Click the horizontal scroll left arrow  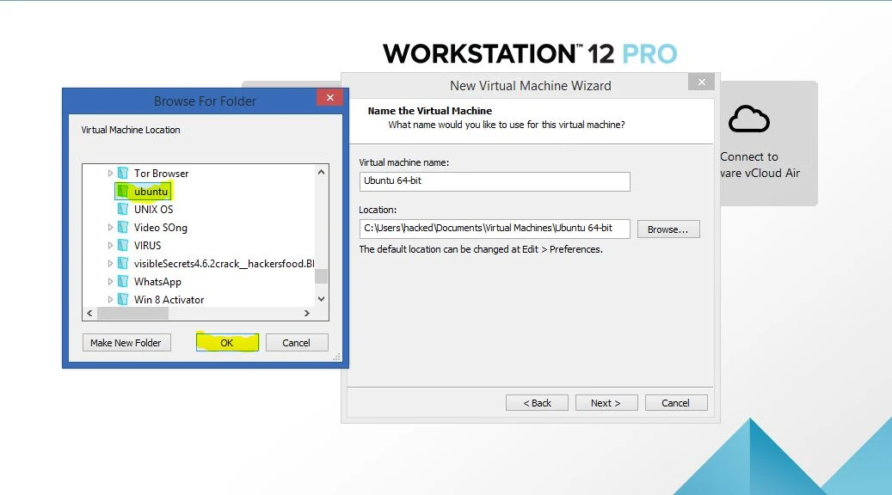(x=89, y=313)
